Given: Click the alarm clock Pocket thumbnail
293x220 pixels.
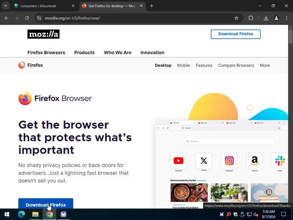Looking at the screenshot, I should pyautogui.click(x=269, y=192).
